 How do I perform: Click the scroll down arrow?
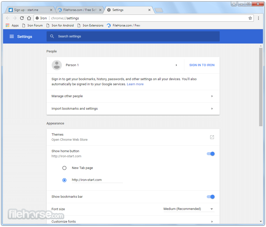[261, 221]
